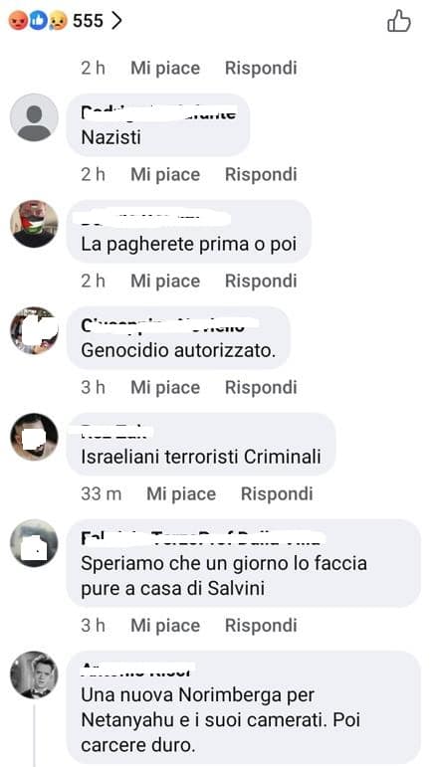This screenshot has width=433, height=767.
Task: Click the angry reaction emoji icon
Action: point(19,21)
